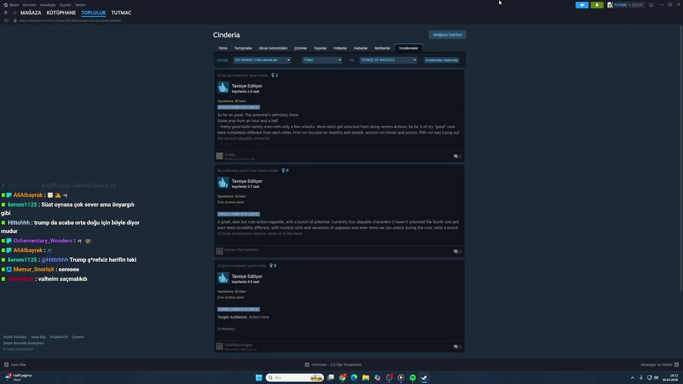Open volume control in system tray
The height and width of the screenshot is (384, 683).
click(656, 378)
